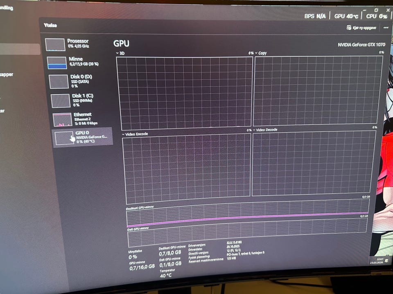Image resolution: width=393 pixels, height=294 pixels.
Task: Click the Dedikert GPU-minne graph title
Action: (140, 208)
